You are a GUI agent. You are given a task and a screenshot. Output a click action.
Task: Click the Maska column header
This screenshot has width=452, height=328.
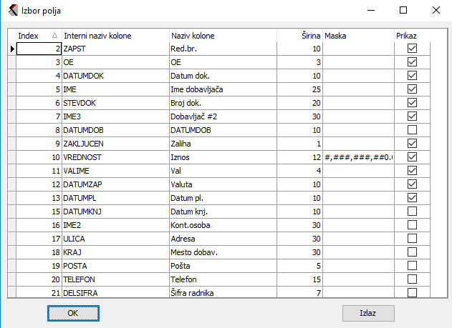pos(357,36)
